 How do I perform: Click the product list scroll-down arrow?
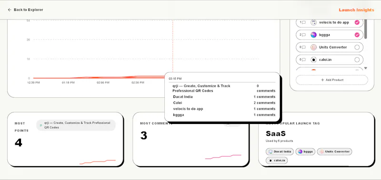point(365,68)
